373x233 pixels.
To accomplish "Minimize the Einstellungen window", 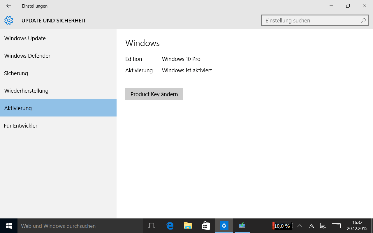I will (331, 6).
